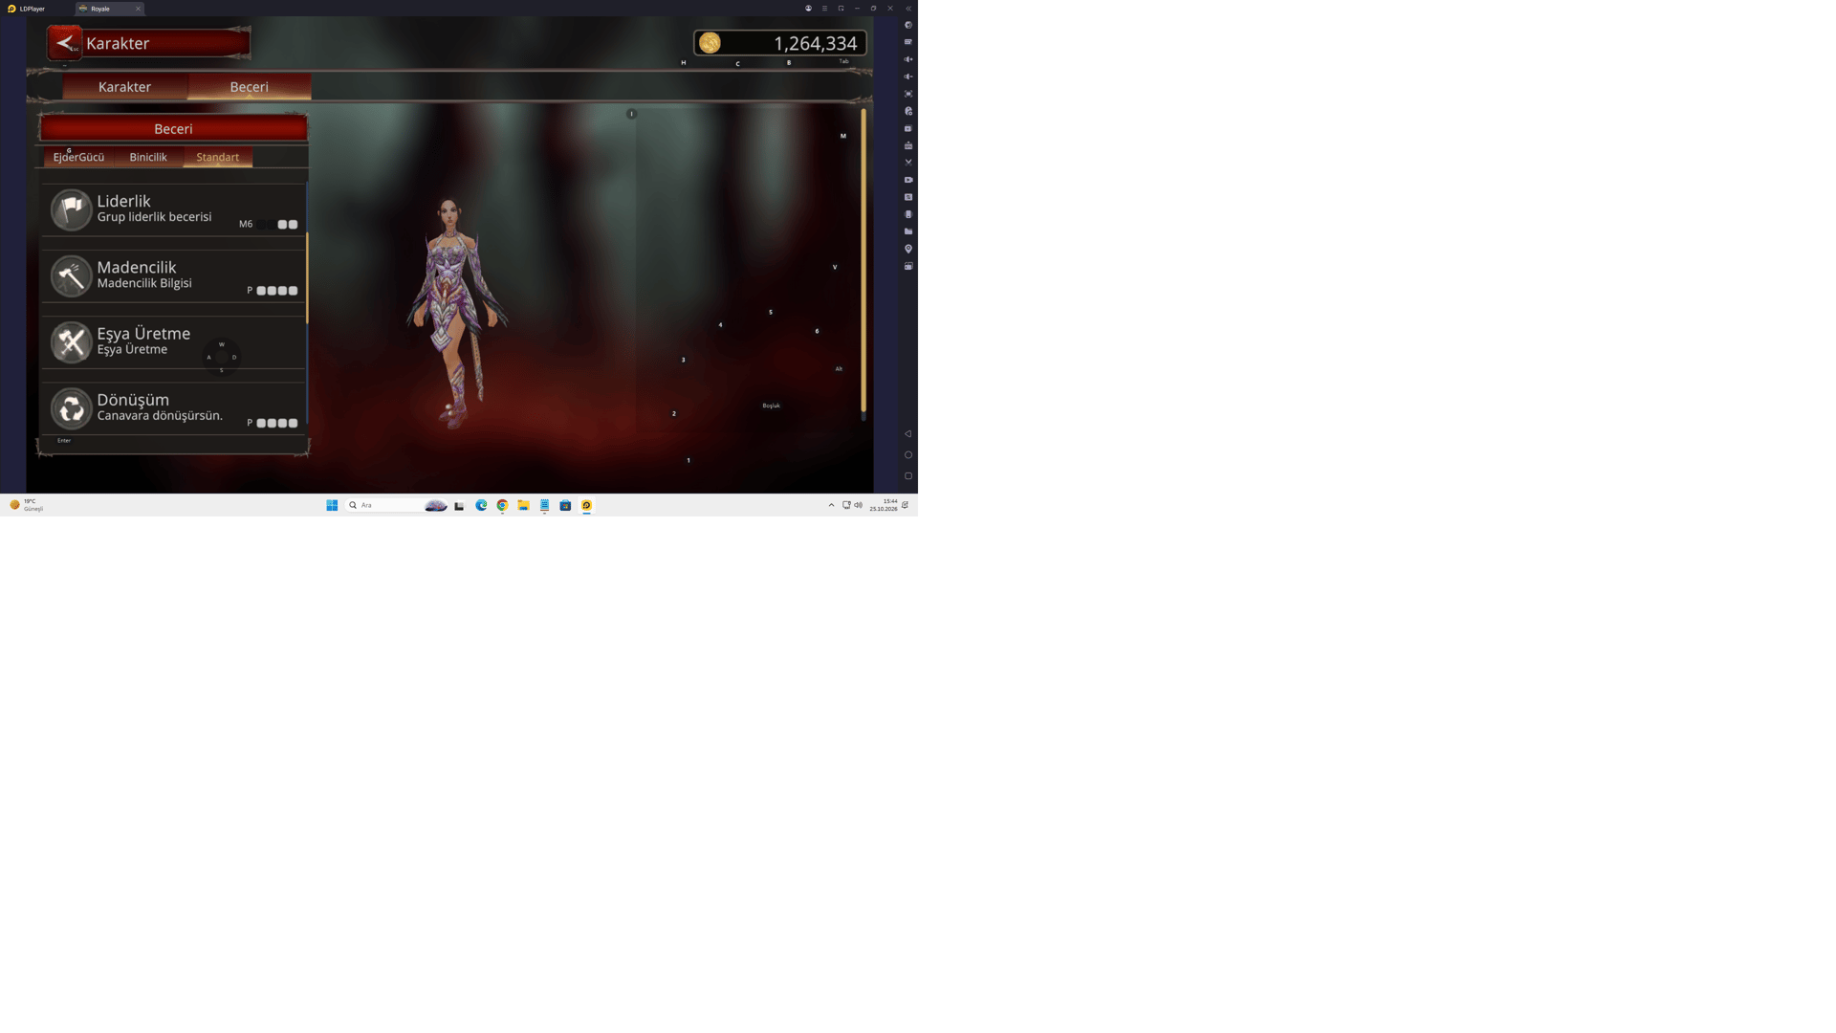Switch to the top Beceri tab
Screen dimensions: 1836x1033
tap(249, 87)
